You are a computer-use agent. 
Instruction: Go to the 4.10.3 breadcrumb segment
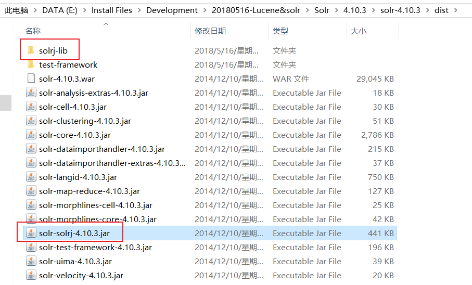tap(354, 10)
